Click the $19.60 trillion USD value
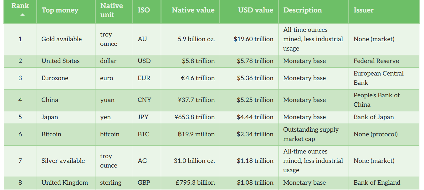The width and height of the screenshot is (424, 190). (x=253, y=39)
